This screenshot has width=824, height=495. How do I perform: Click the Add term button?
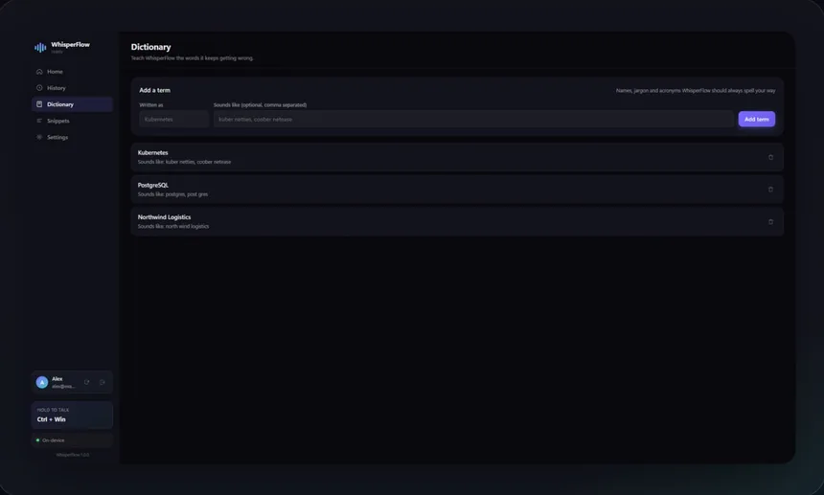[756, 119]
